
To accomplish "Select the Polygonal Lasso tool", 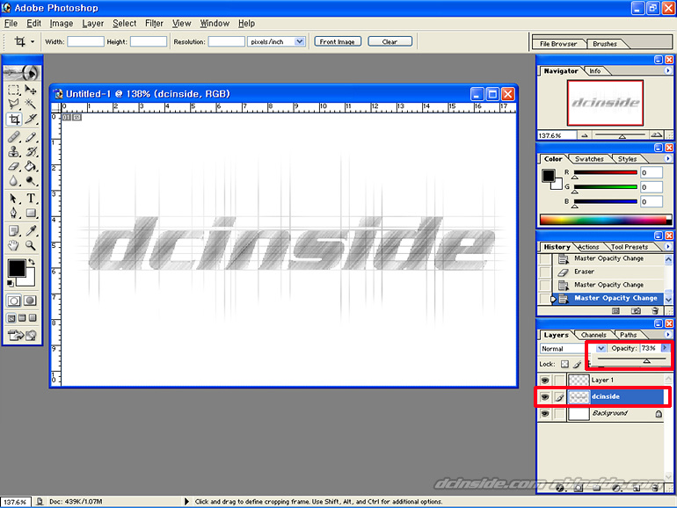I will (14, 104).
